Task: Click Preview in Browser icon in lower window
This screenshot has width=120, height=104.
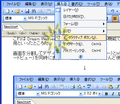Action: 79,87
